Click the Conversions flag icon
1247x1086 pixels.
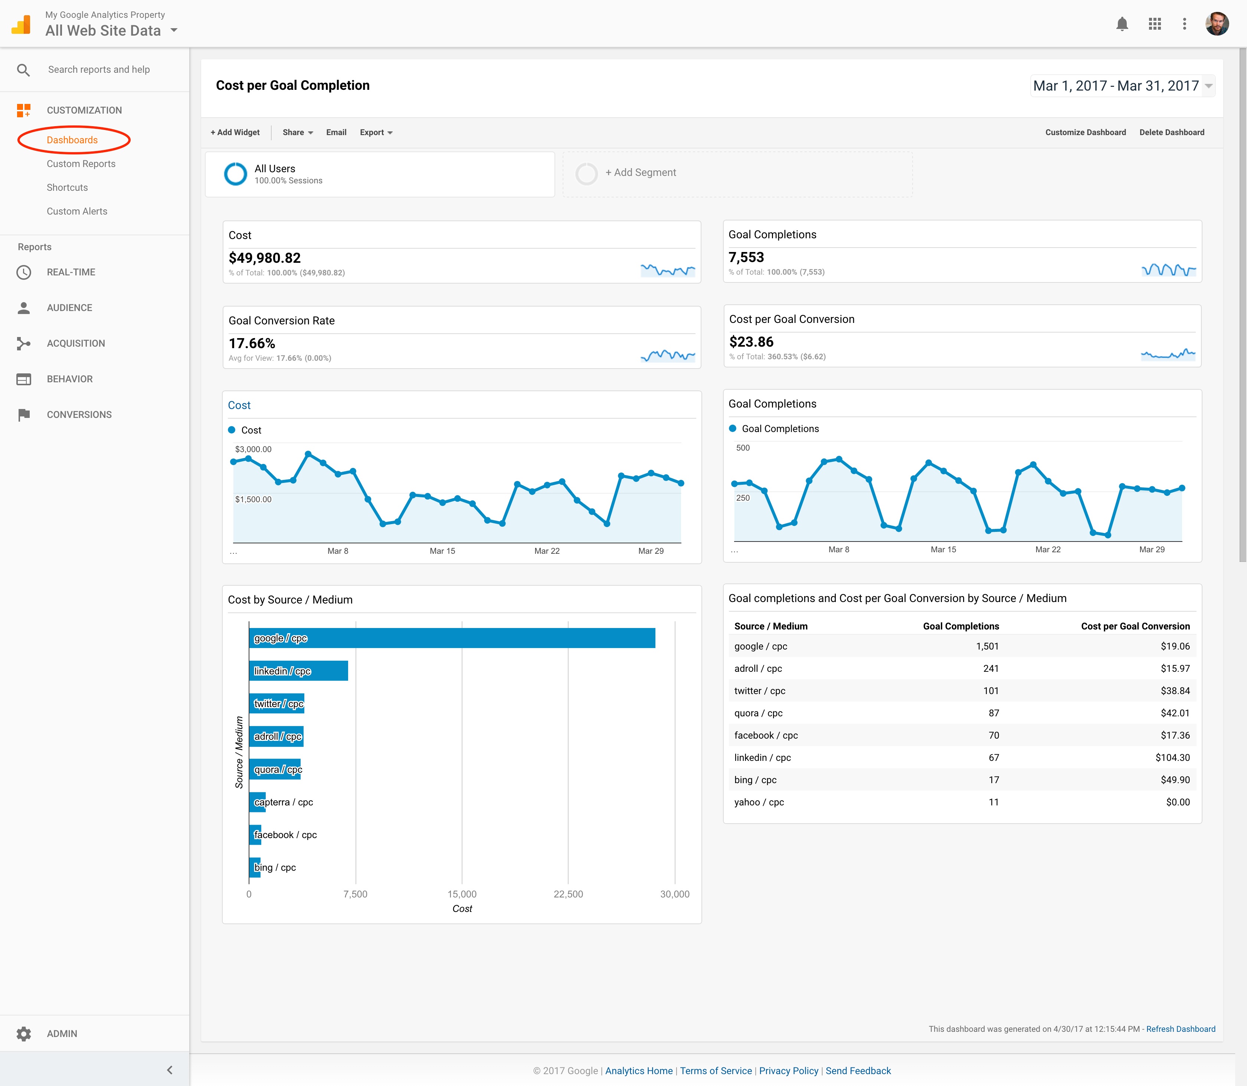coord(24,415)
